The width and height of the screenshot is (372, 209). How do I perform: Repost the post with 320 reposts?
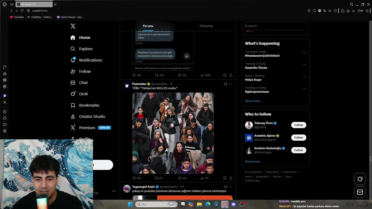[159, 75]
